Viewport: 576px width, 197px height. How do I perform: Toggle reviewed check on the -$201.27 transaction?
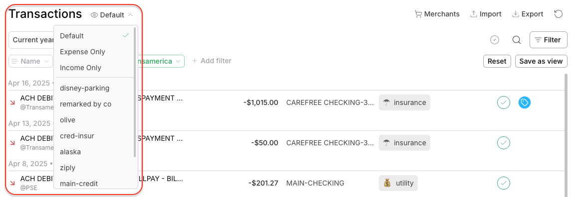click(x=503, y=183)
